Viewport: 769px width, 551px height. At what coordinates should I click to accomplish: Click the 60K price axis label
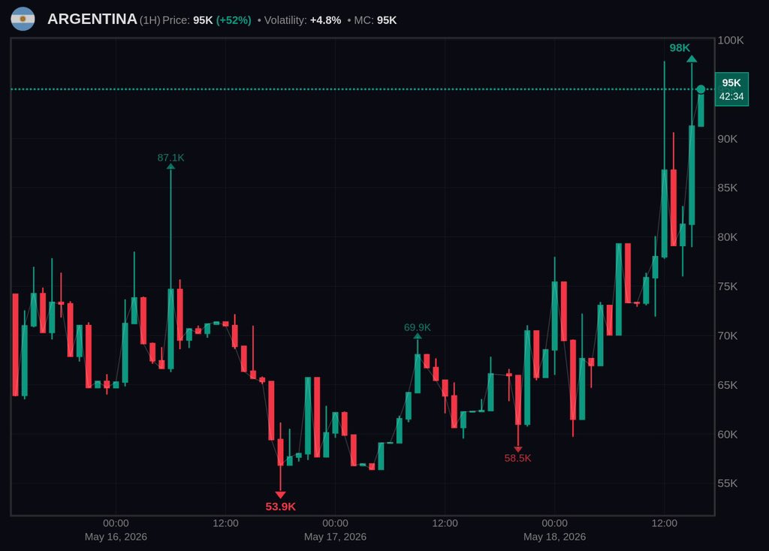tap(727, 435)
